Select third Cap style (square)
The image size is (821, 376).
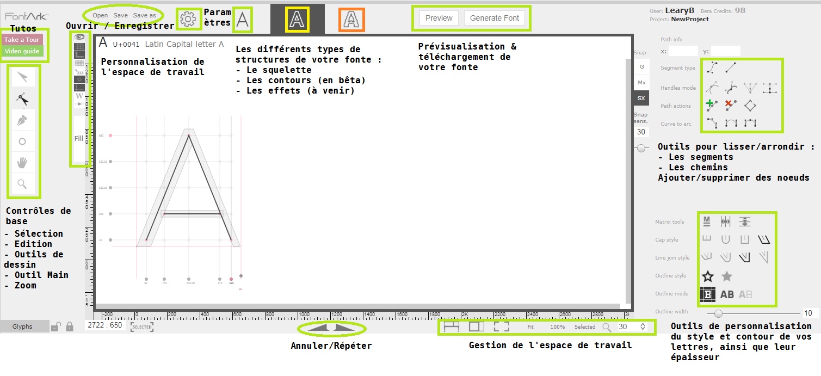(745, 239)
